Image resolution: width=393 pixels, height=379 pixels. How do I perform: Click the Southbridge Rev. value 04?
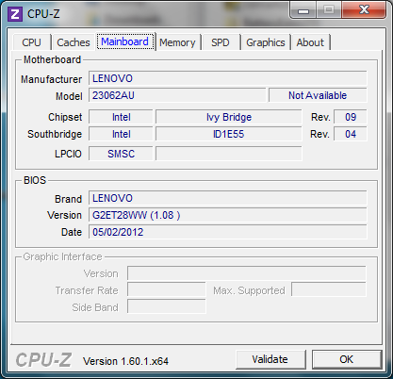click(x=351, y=134)
